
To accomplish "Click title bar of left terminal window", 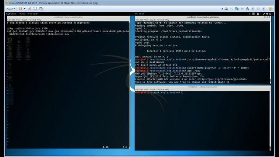I will click(68, 17).
